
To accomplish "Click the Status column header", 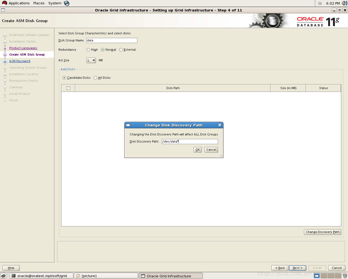I will (x=323, y=88).
